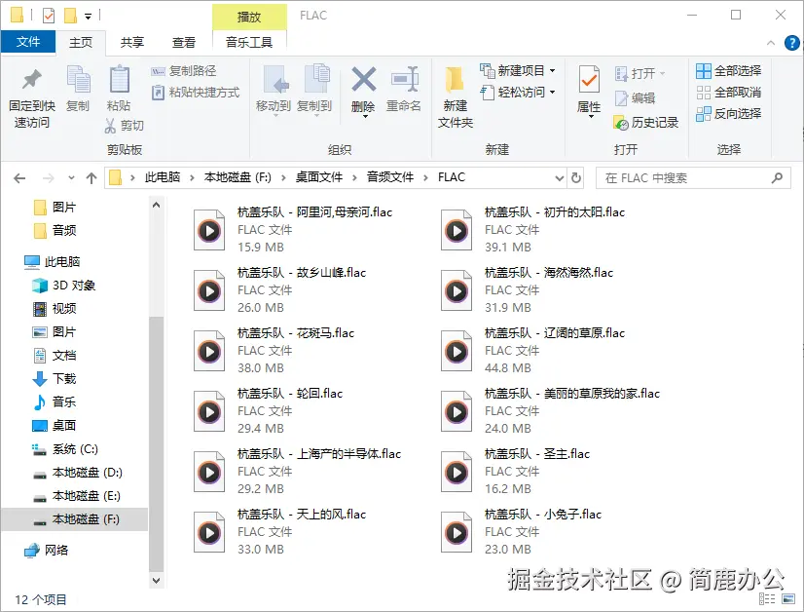Click the Open (打开) ribbon button
The height and width of the screenshot is (612, 804).
640,73
